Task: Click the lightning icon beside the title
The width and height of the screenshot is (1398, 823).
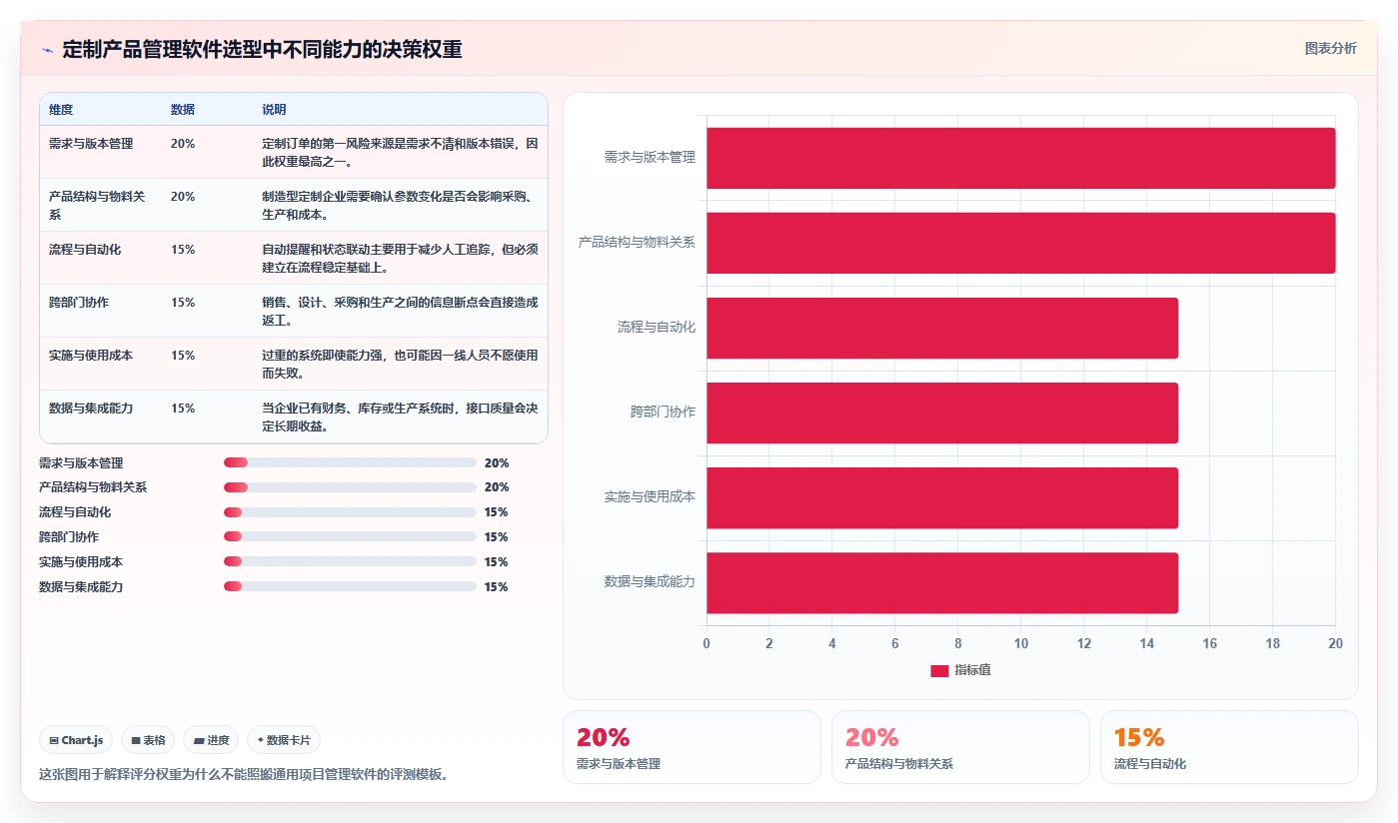Action: point(47,50)
